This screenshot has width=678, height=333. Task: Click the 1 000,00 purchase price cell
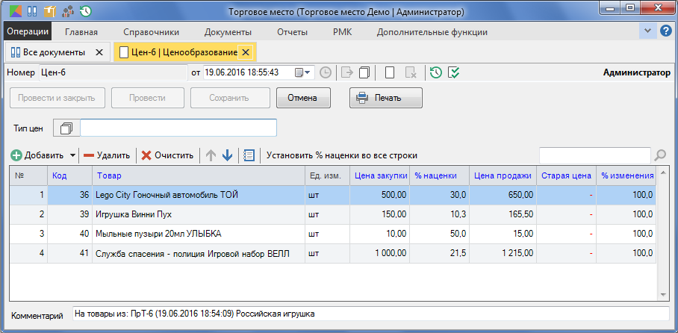tap(379, 253)
